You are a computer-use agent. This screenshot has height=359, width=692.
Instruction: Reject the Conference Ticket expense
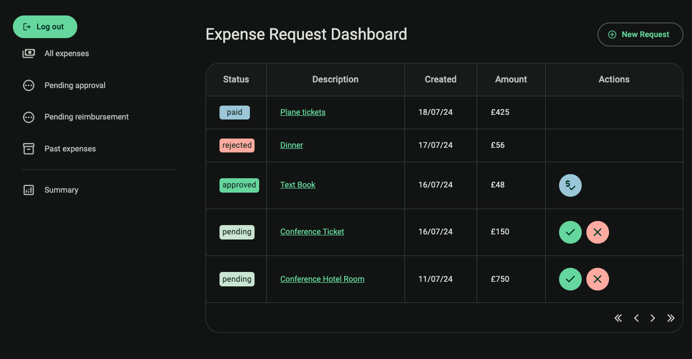pos(597,232)
